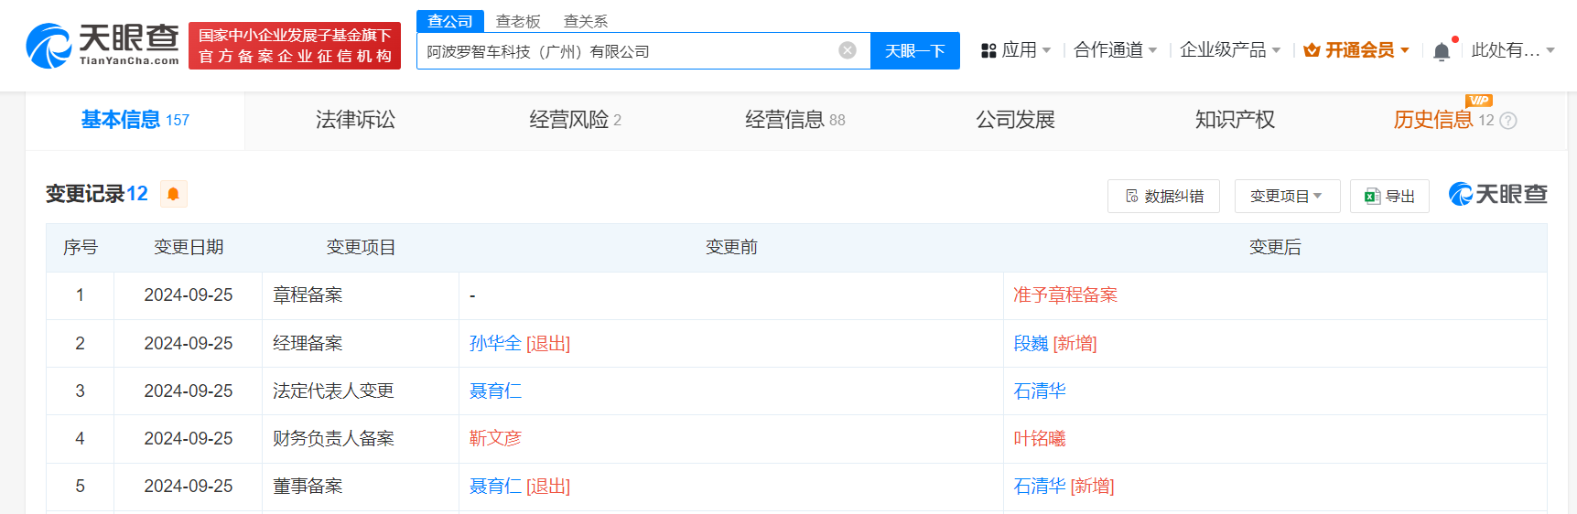Click the 序号 column header
1577x514 pixels.
click(81, 247)
